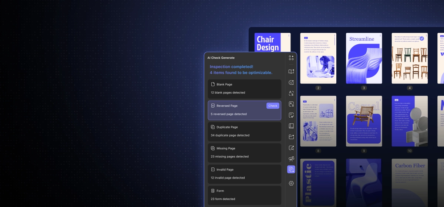Click the page number 3 label
Viewport: 444px width, 207px height.
click(x=364, y=88)
